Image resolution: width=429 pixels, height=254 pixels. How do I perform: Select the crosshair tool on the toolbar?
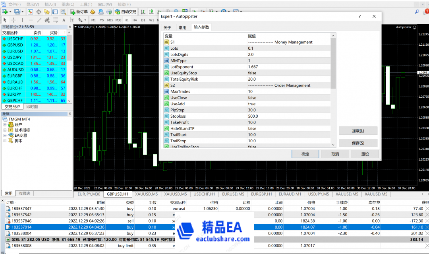13,19
